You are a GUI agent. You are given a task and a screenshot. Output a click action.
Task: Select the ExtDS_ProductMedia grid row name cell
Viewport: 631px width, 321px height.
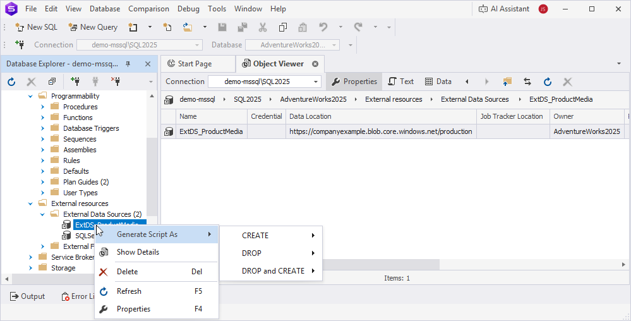211,131
